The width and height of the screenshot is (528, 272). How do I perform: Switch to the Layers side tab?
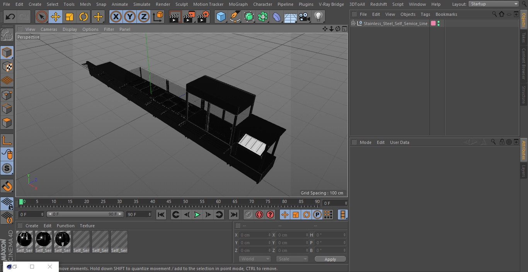pos(524,171)
